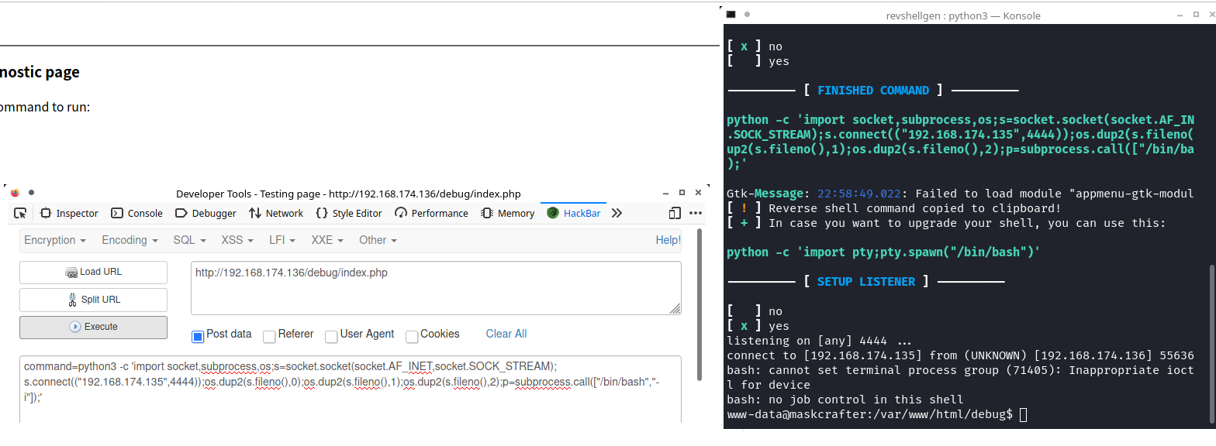Open the Memory tab
The width and height of the screenshot is (1216, 446).
[508, 213]
